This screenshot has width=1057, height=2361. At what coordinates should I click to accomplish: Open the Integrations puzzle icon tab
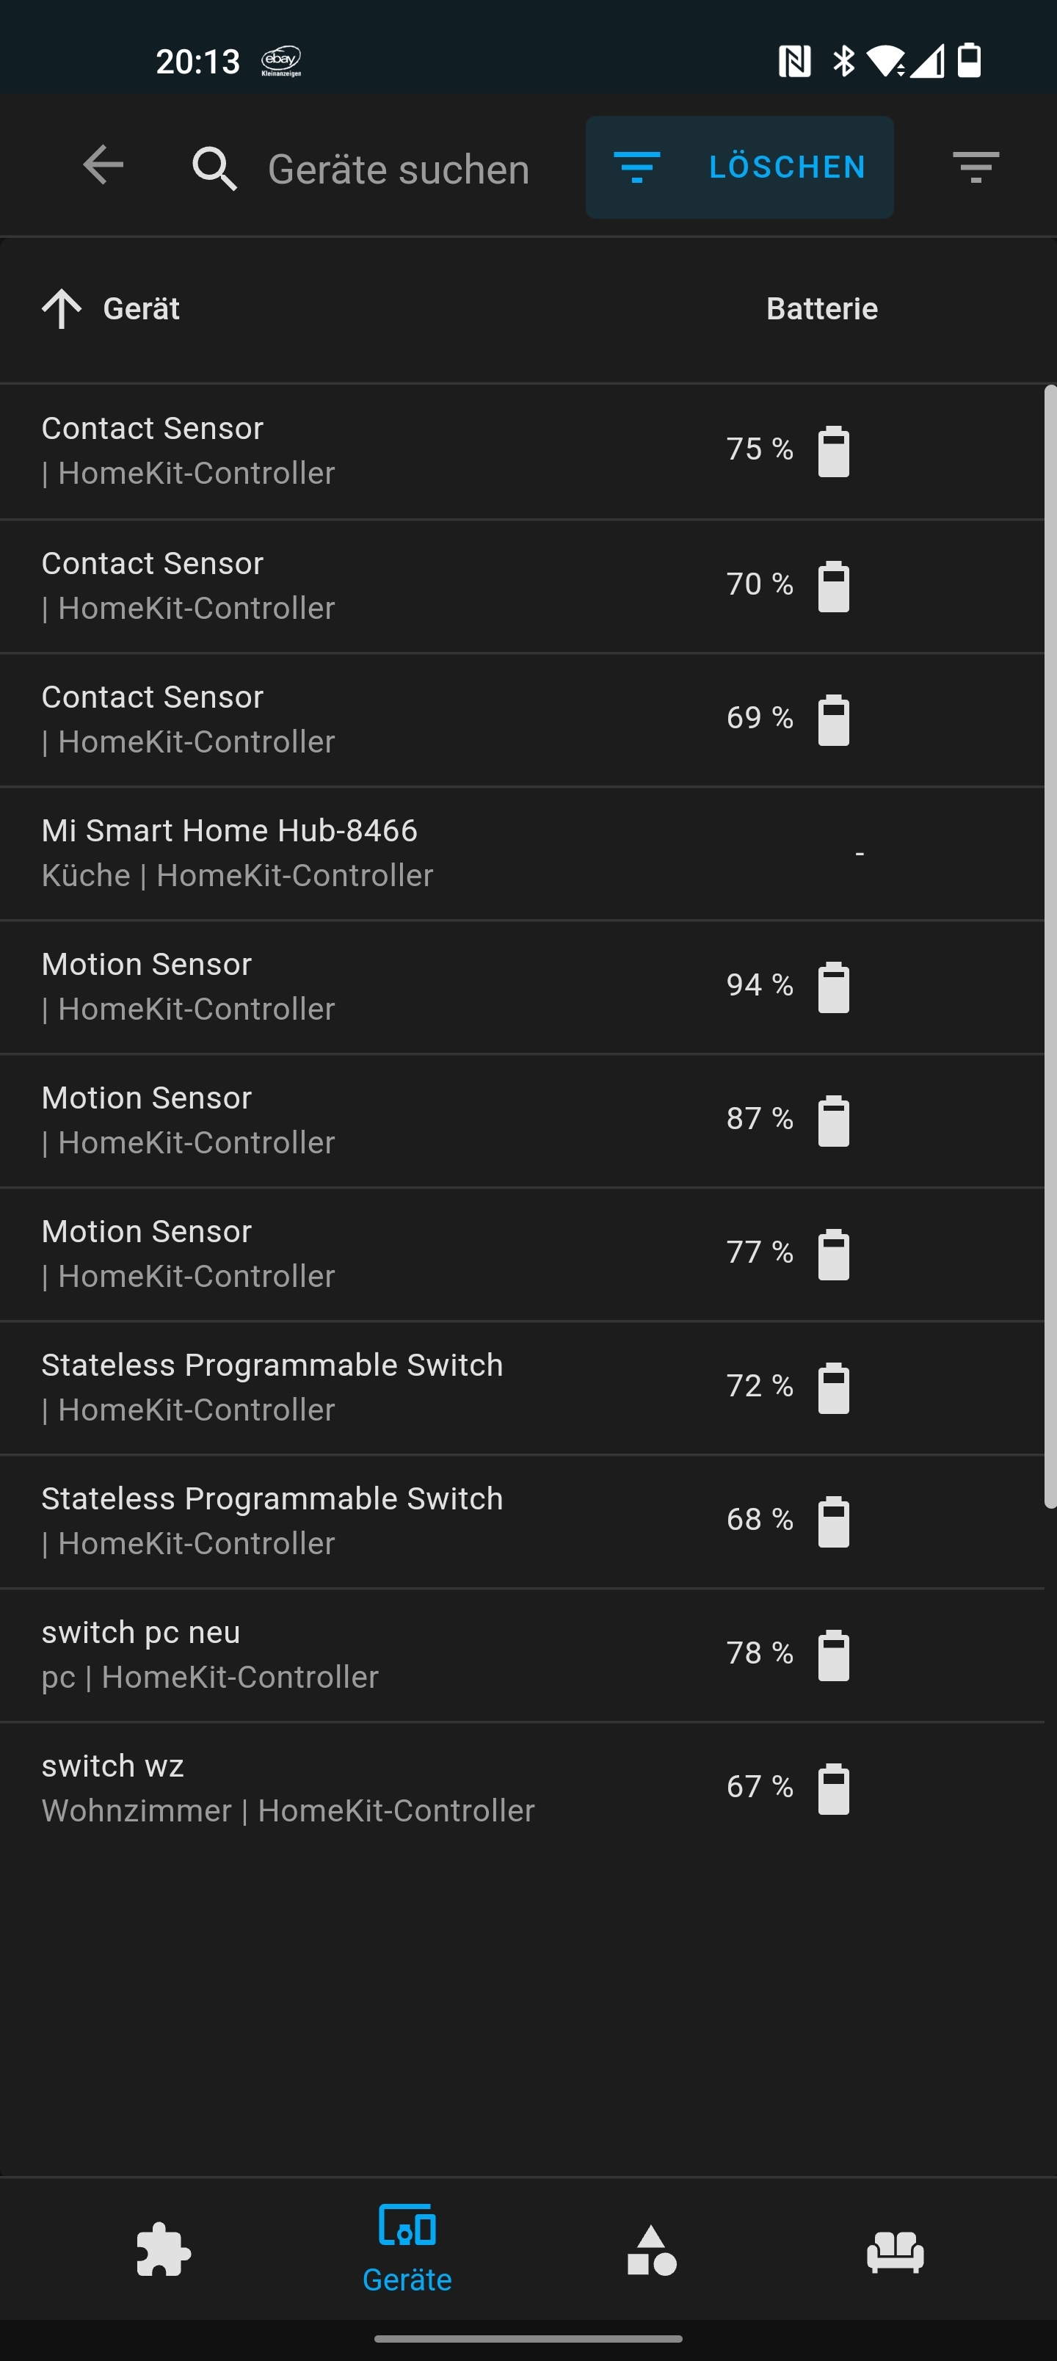pyautogui.click(x=163, y=2249)
